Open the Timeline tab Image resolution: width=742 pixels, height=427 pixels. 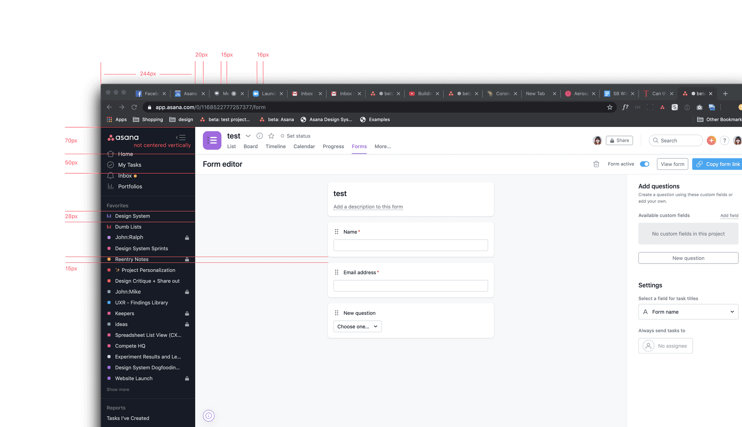[275, 146]
